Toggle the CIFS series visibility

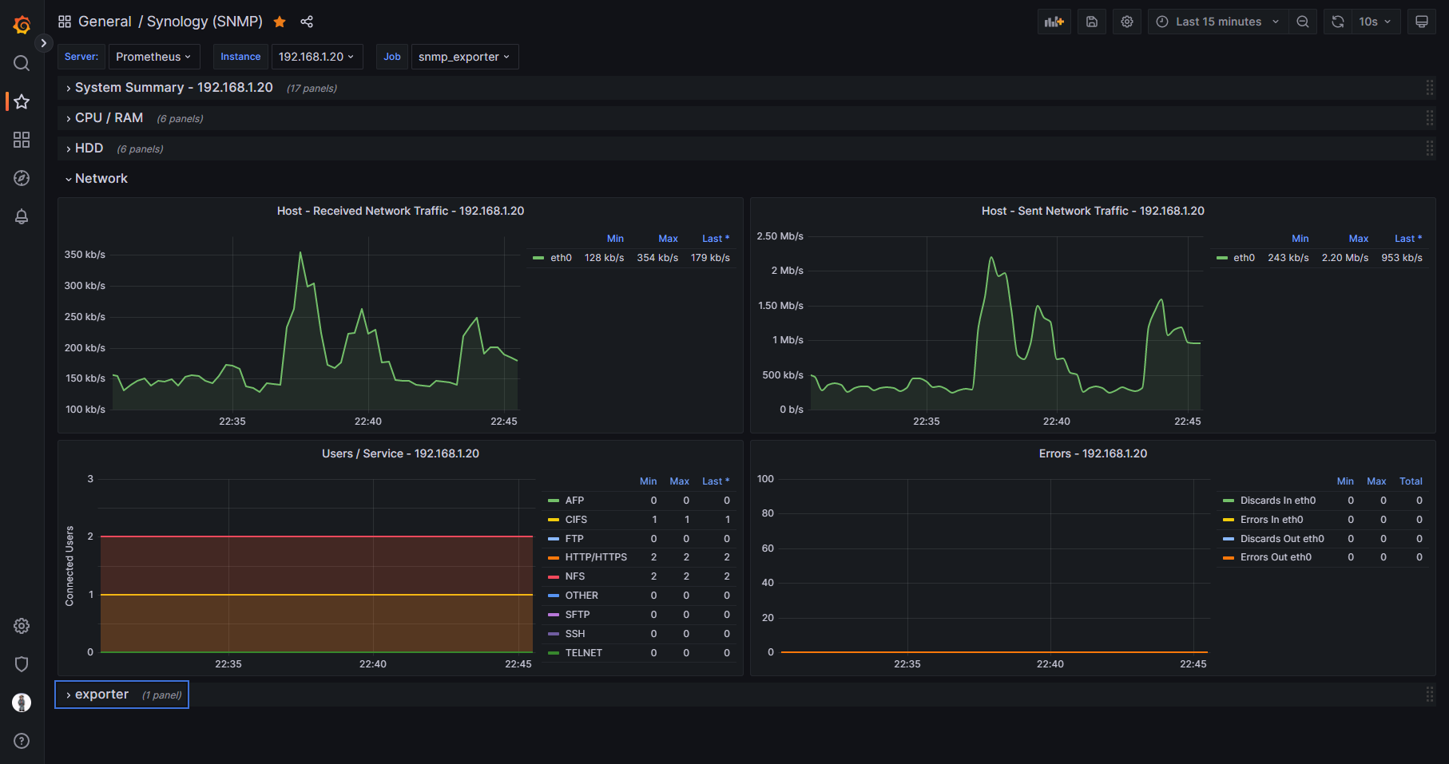click(576, 520)
